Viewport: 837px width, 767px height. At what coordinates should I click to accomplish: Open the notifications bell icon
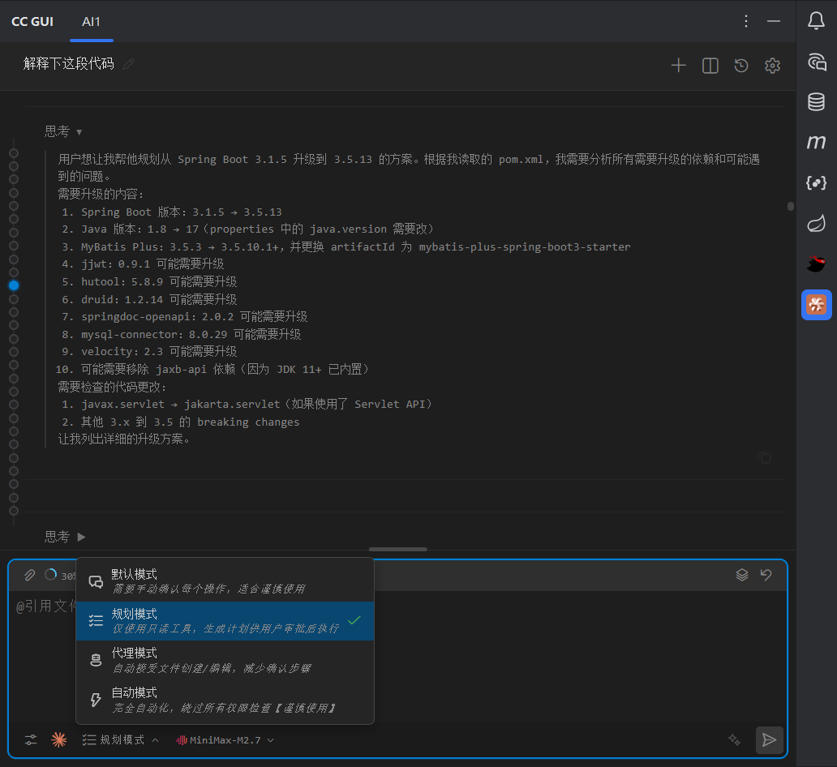pyautogui.click(x=816, y=21)
